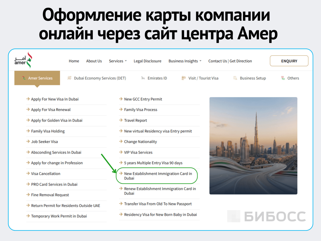Open Legal Disclosure page
The height and width of the screenshot is (241, 321).
(x=147, y=61)
